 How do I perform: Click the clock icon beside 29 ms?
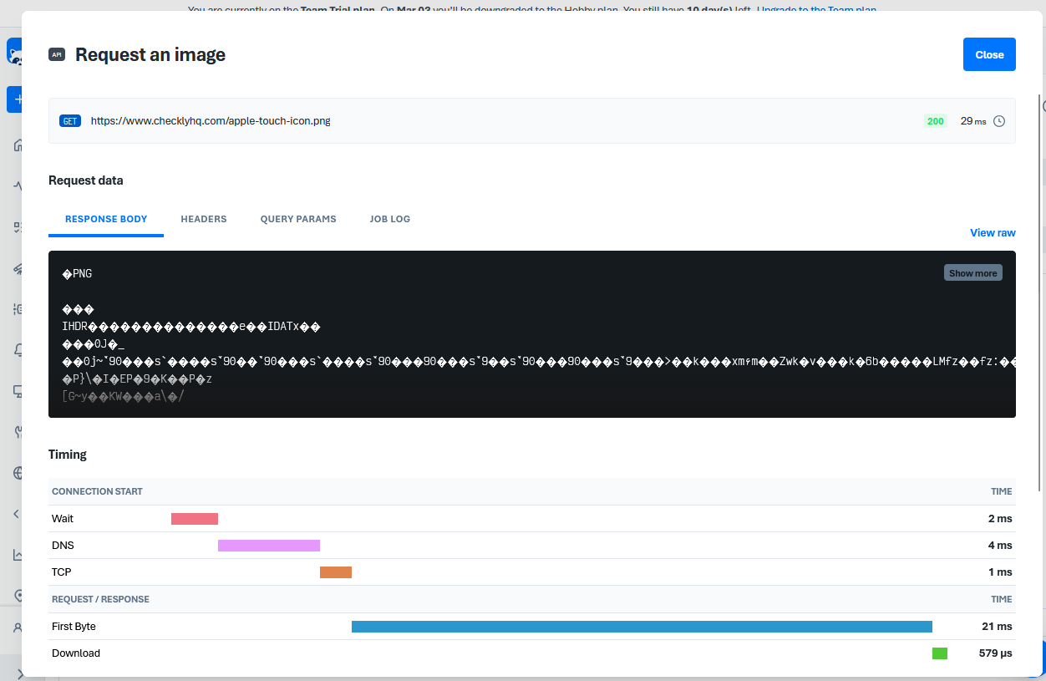pyautogui.click(x=998, y=121)
